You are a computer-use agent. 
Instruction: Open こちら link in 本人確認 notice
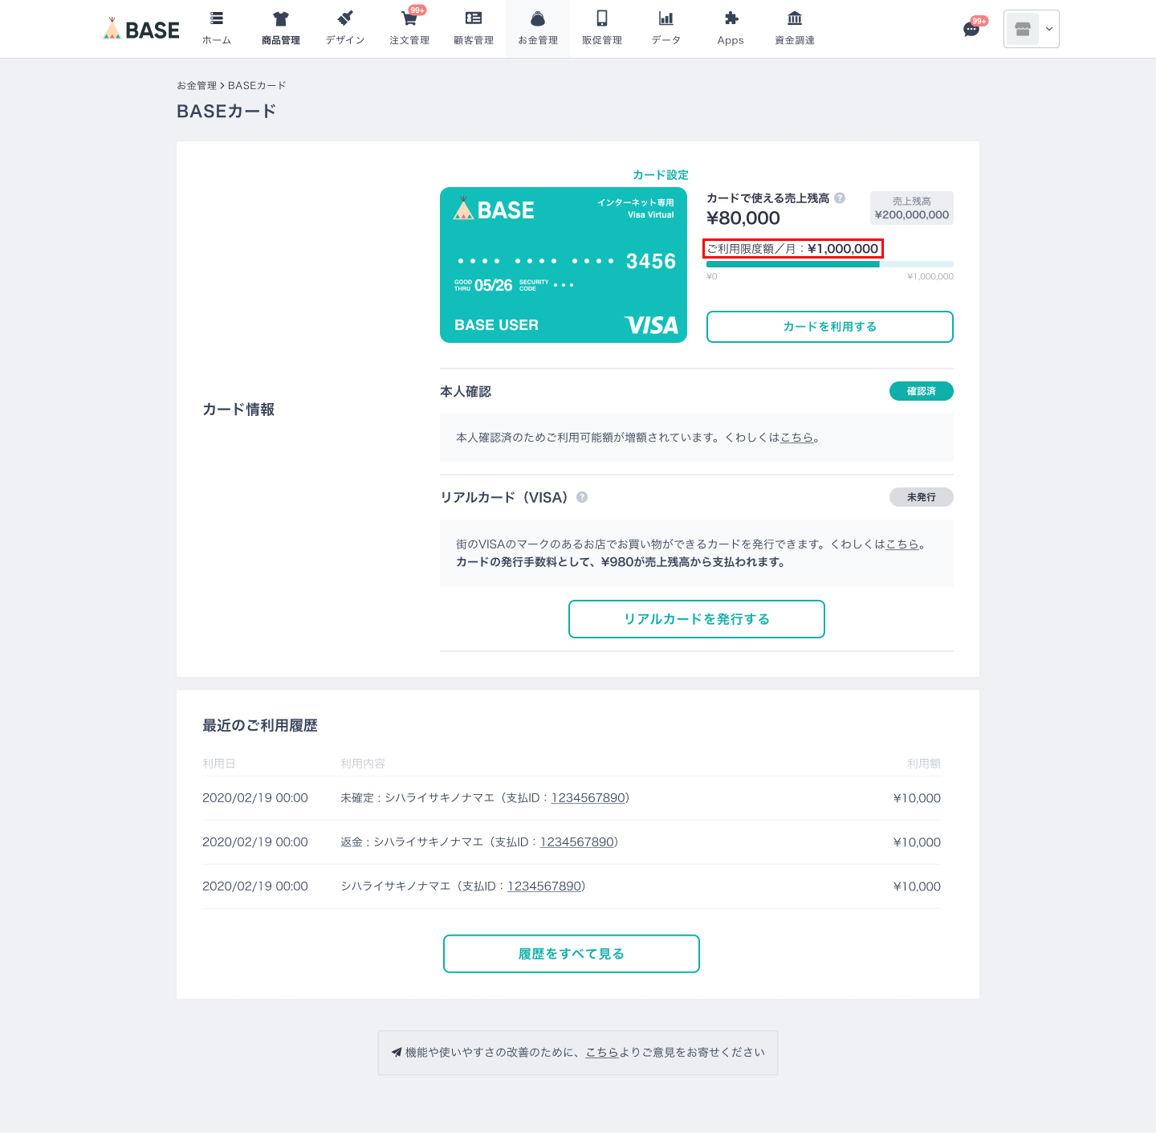click(797, 438)
